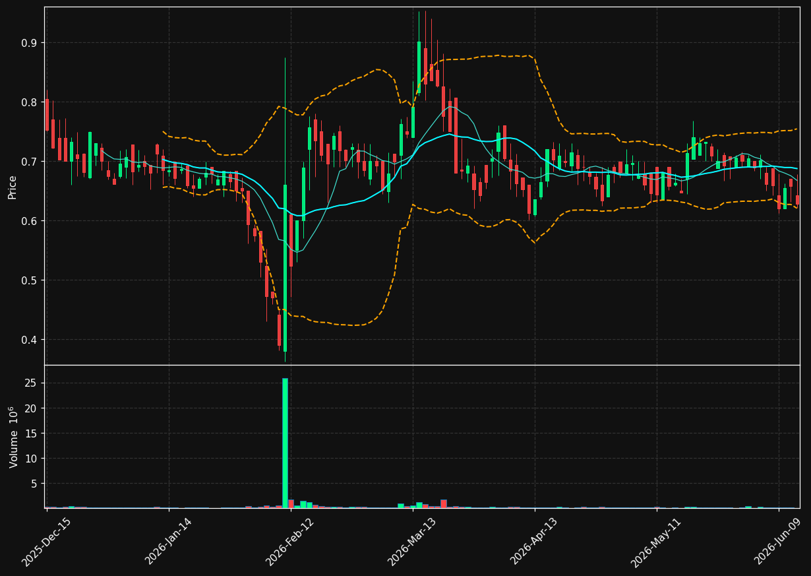This screenshot has height=576, width=811.
Task: Click the tall green candle peaking above 0.9
Action: click(x=419, y=67)
